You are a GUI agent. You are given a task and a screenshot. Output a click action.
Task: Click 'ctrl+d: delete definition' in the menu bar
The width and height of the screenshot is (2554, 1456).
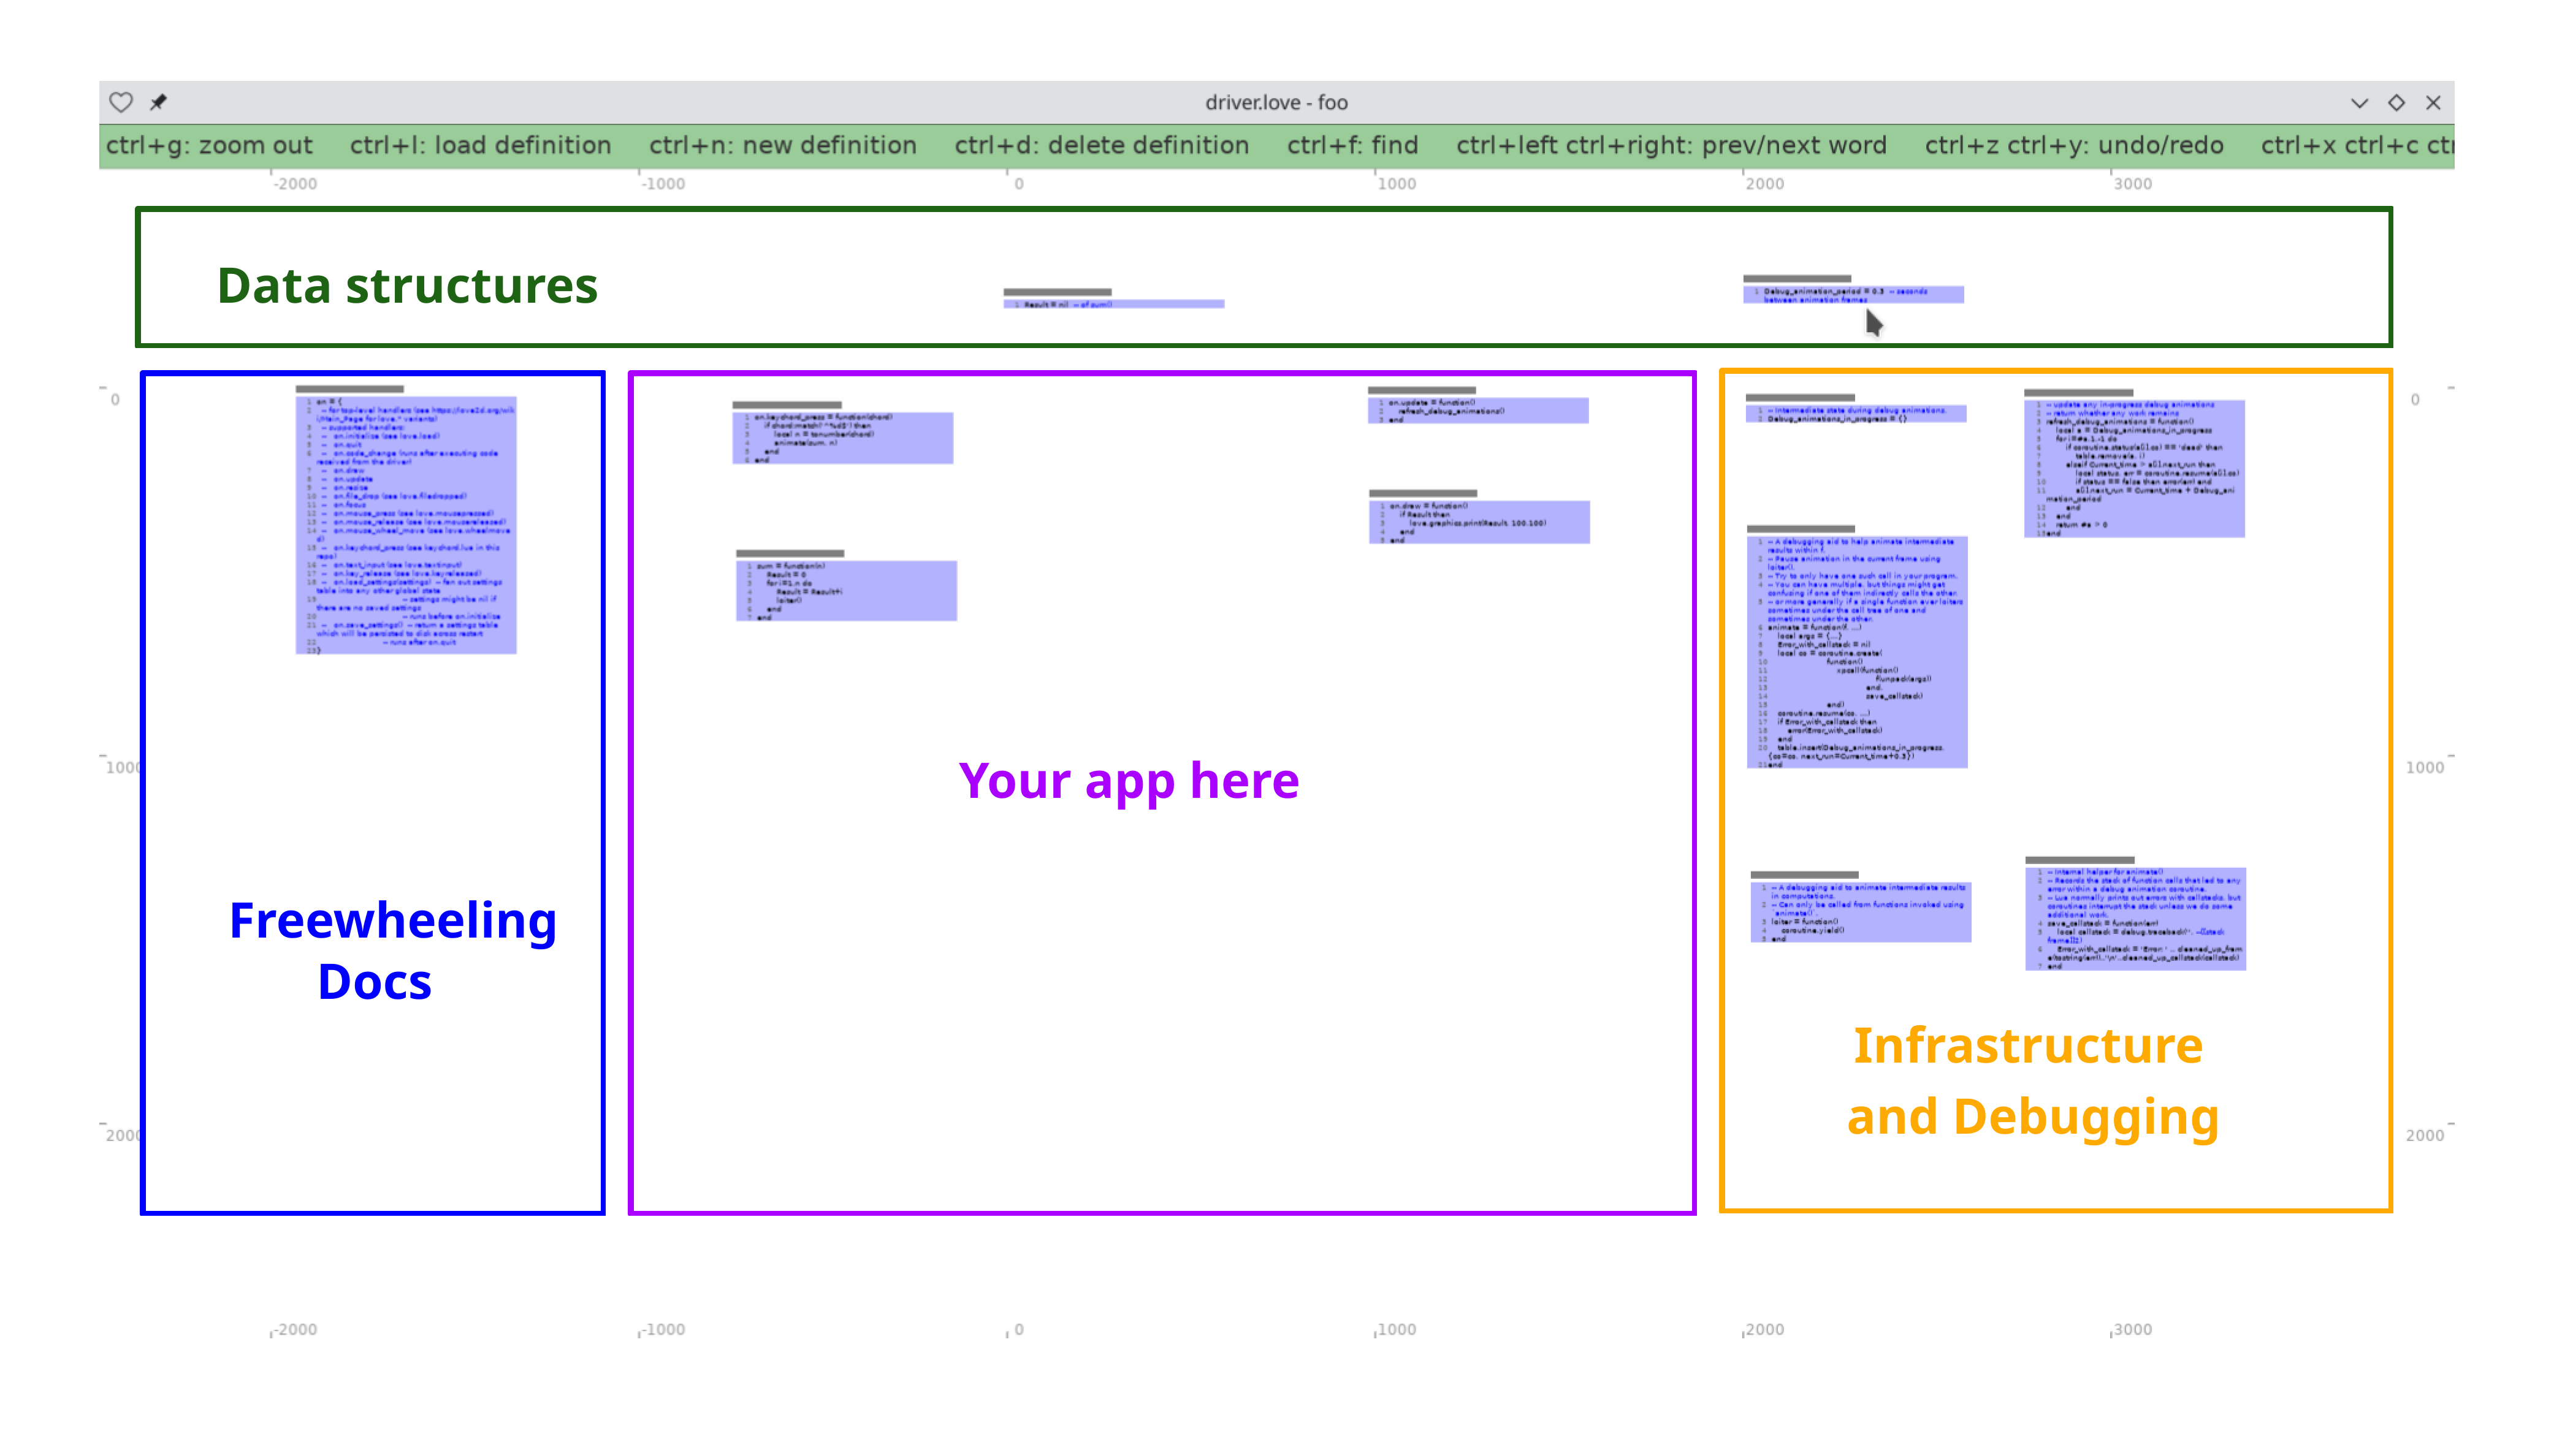1102,145
